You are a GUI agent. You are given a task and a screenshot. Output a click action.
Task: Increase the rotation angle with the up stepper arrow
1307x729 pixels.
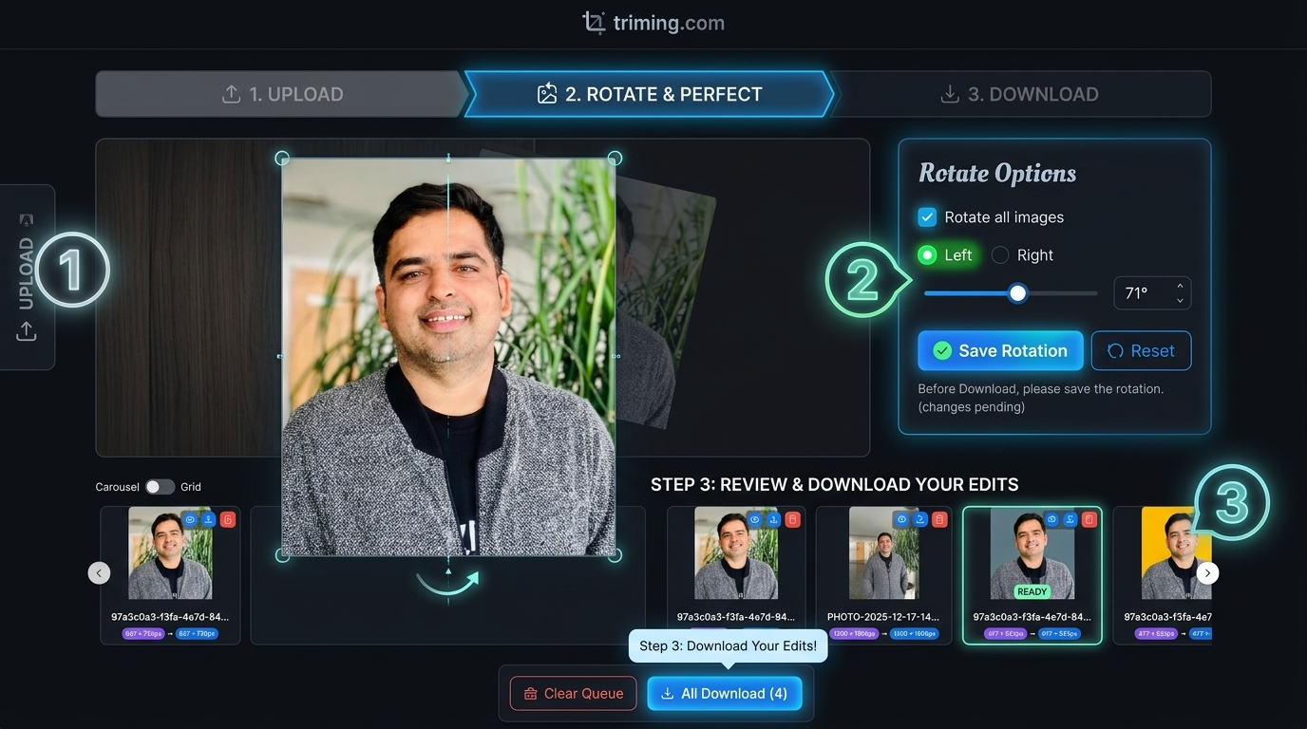point(1180,286)
